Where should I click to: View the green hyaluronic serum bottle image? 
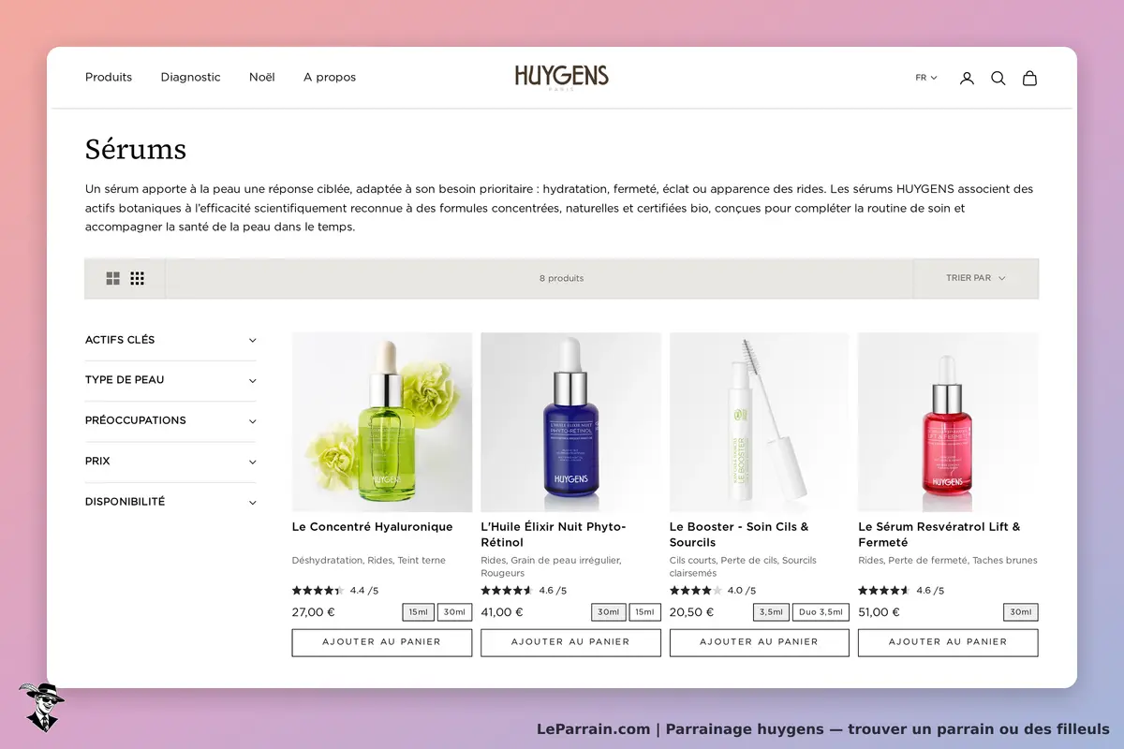coord(382,422)
